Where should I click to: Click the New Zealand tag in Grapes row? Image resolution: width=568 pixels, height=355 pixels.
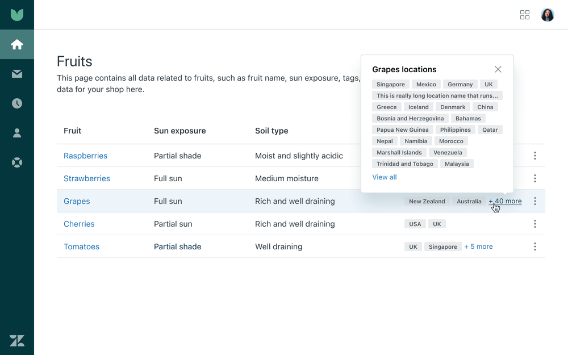(x=427, y=202)
